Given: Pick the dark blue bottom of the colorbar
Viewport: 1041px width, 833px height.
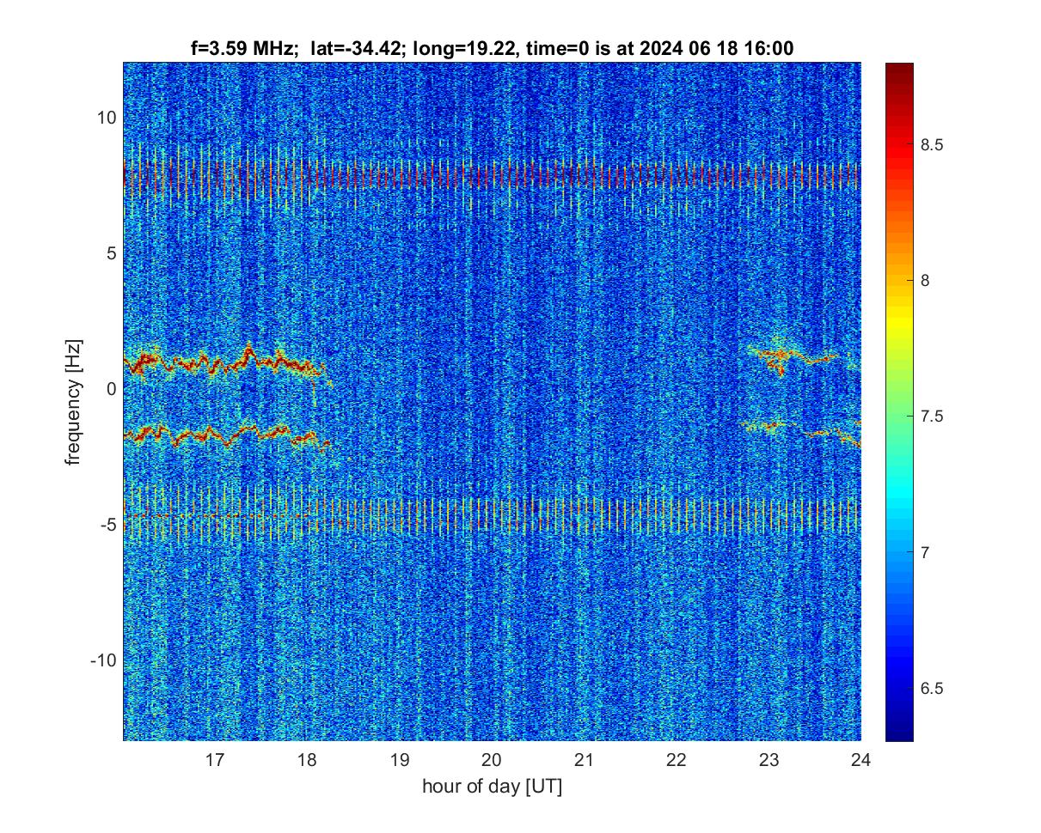Looking at the screenshot, I should click(x=898, y=733).
